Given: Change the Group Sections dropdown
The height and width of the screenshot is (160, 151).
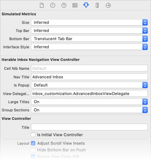Looking at the screenshot, I should pyautogui.click(x=89, y=110).
